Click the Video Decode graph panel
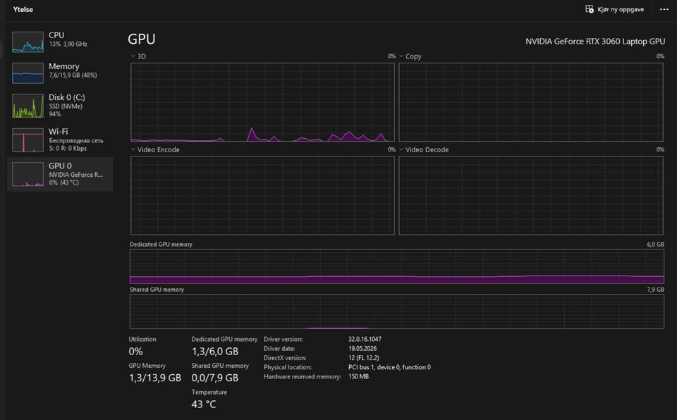Image resolution: width=677 pixels, height=420 pixels. tap(531, 195)
